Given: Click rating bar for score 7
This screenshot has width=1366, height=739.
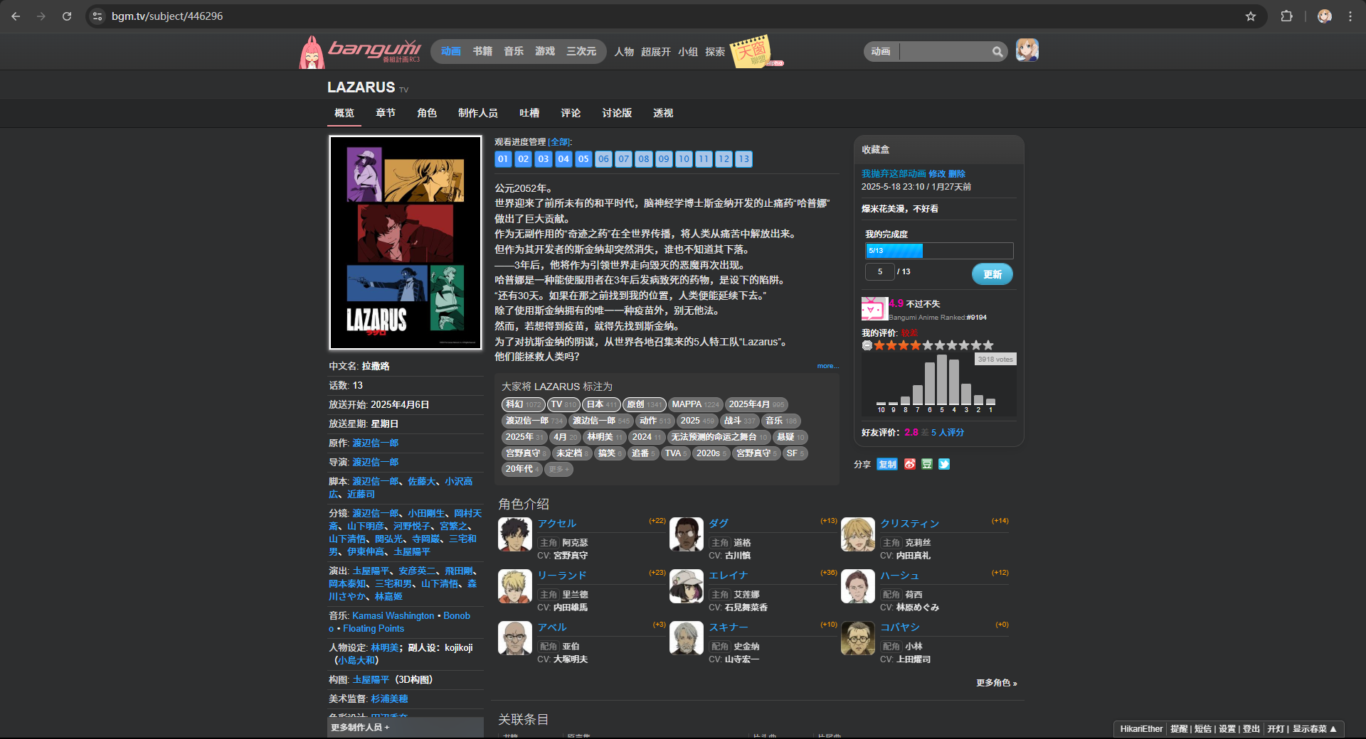Looking at the screenshot, I should [x=918, y=395].
